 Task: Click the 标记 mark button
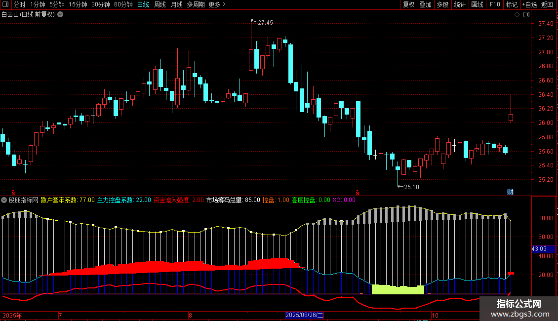(x=512, y=4)
